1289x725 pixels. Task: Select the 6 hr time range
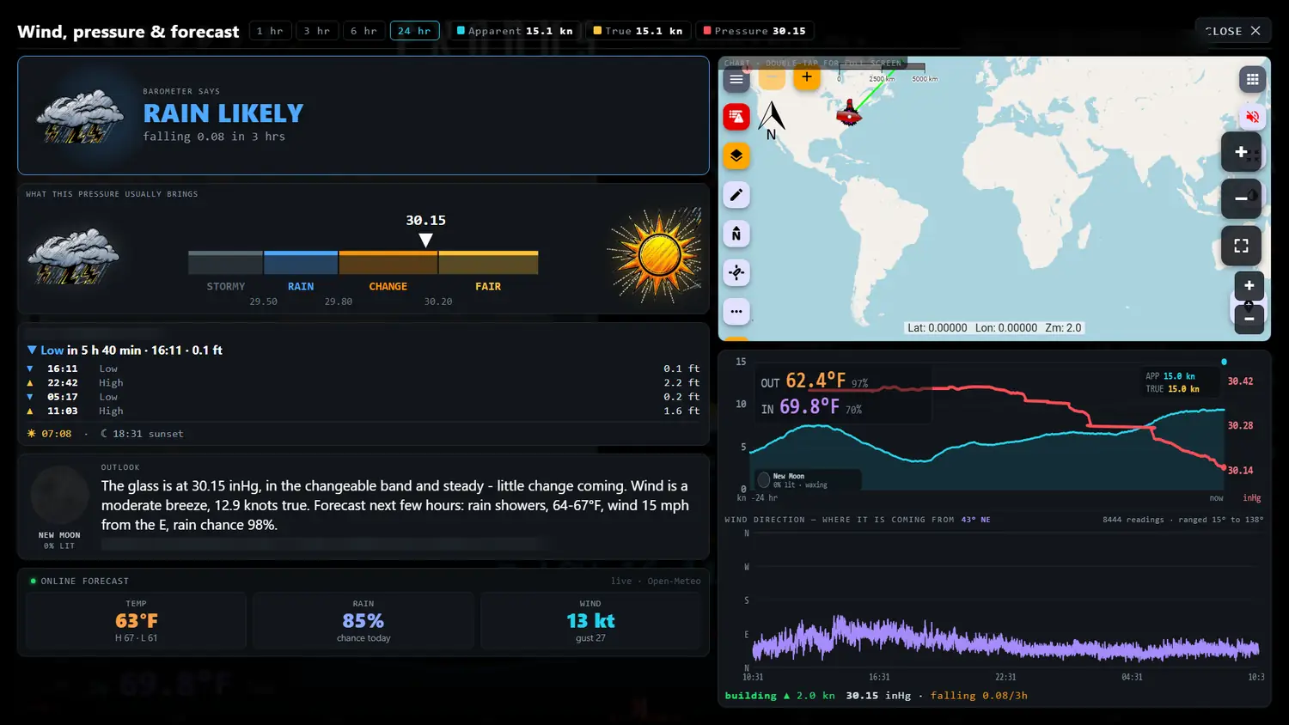click(x=364, y=31)
